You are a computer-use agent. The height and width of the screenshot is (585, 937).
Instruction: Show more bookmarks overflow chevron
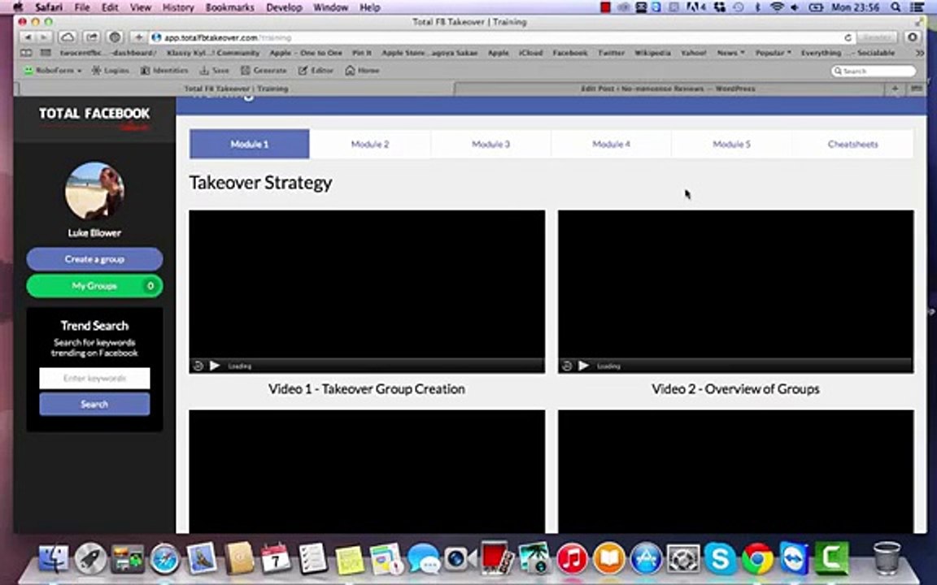(x=919, y=53)
